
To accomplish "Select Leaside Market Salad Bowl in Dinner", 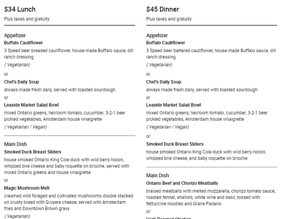I will click(x=173, y=105).
